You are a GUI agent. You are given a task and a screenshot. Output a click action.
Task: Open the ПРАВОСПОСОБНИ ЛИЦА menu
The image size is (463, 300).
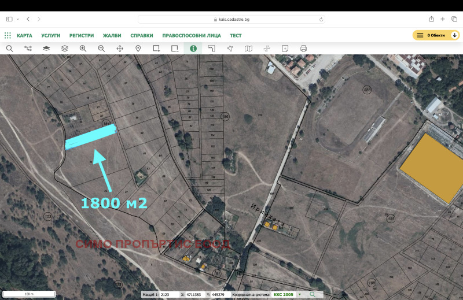(x=192, y=35)
